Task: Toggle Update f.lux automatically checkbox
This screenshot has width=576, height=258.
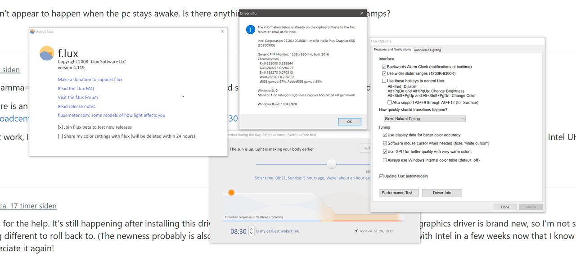Action: 382,176
